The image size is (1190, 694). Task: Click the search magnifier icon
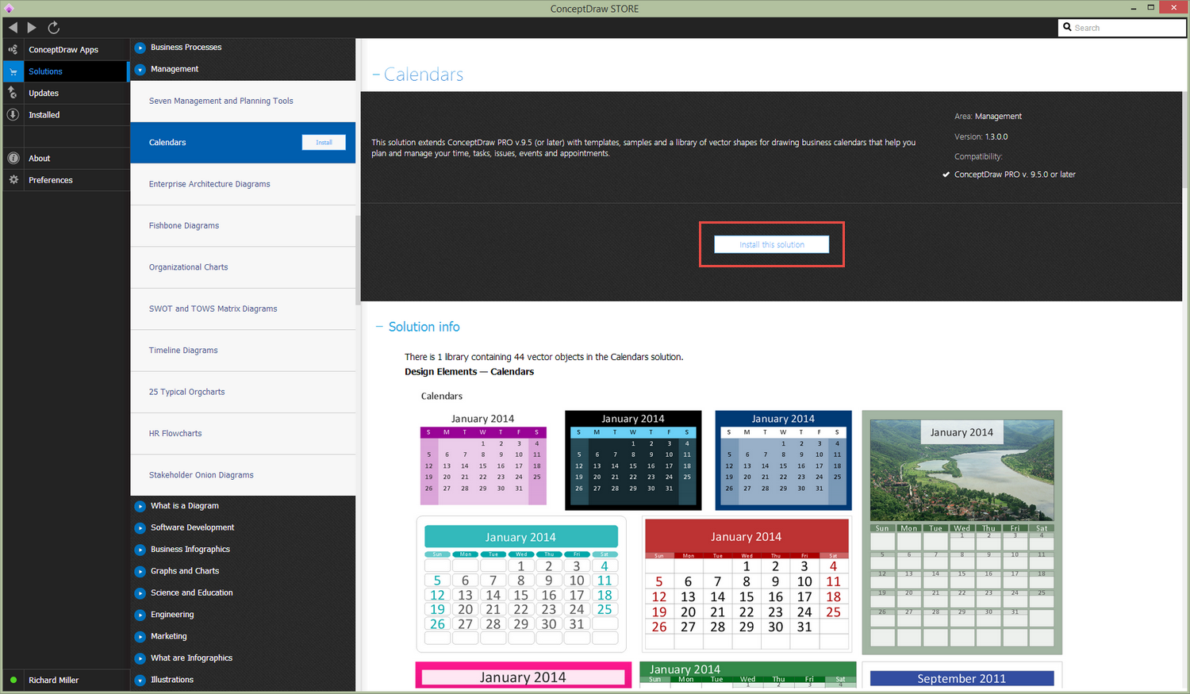coord(1068,27)
